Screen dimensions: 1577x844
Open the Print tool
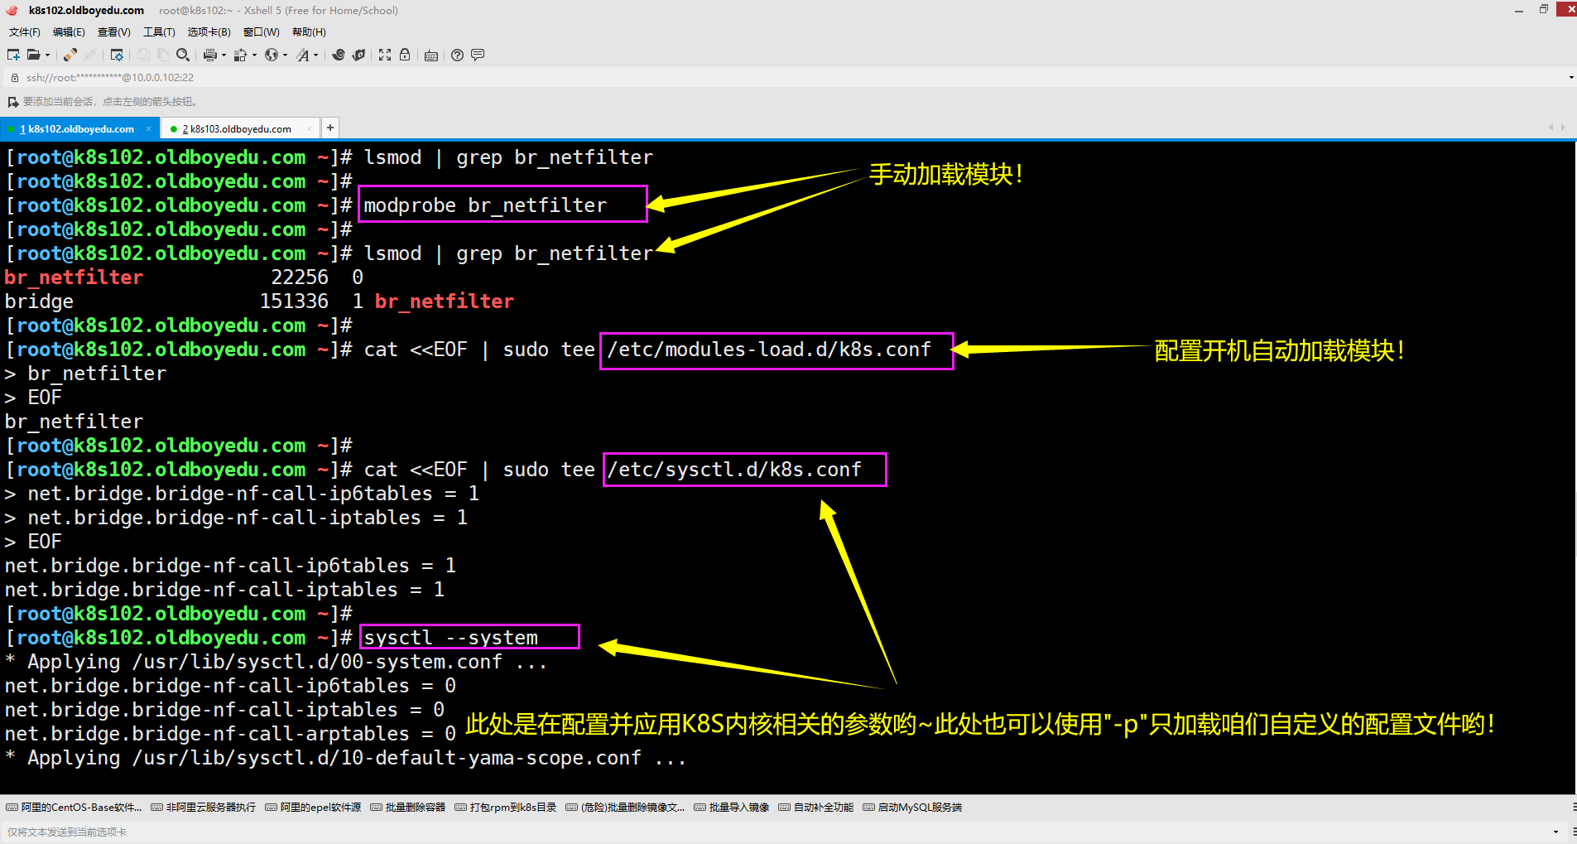(x=209, y=55)
